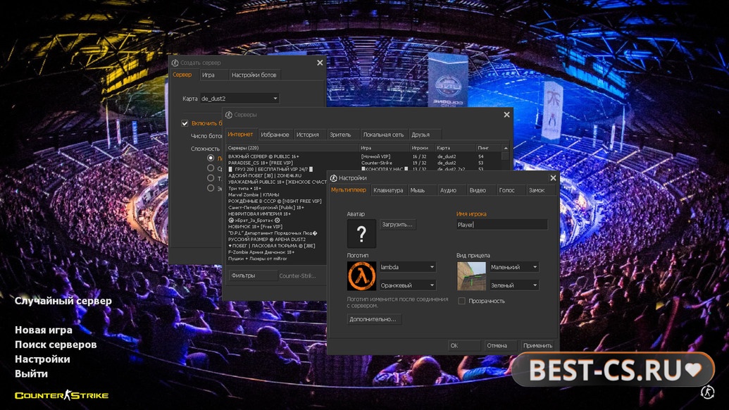Click the Дополнительно... button

click(373, 319)
